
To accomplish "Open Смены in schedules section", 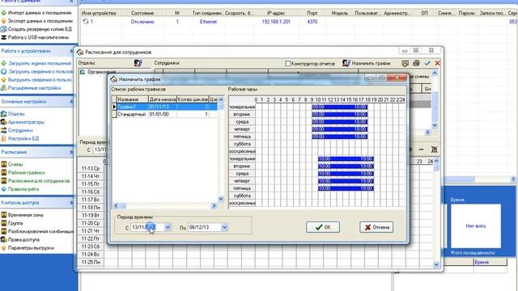I will tap(15, 164).
